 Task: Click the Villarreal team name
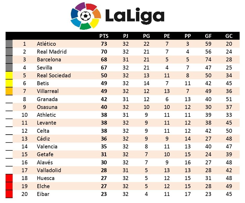coord(48,91)
